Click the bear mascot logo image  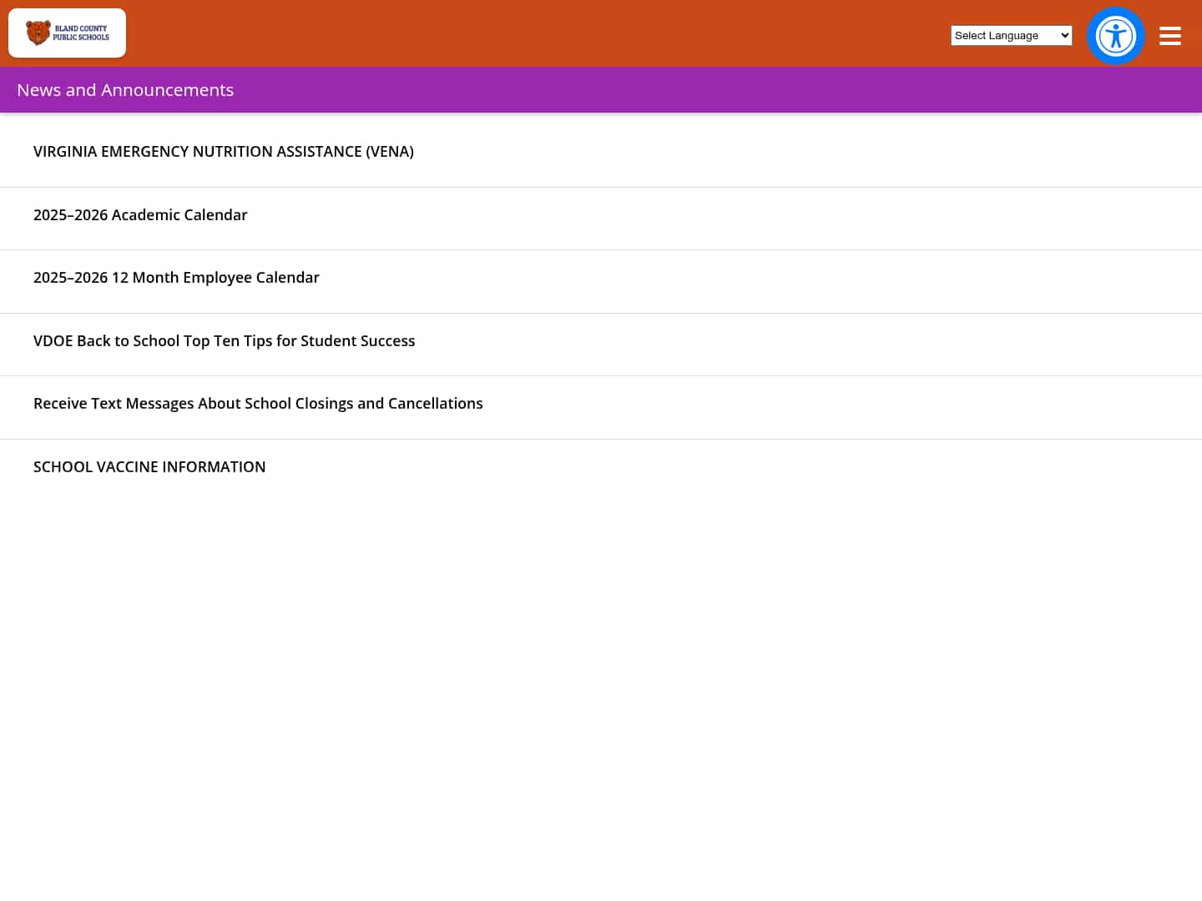pos(38,33)
